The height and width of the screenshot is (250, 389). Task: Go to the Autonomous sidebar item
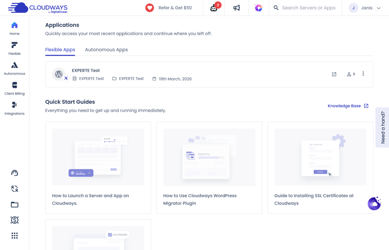(x=15, y=68)
